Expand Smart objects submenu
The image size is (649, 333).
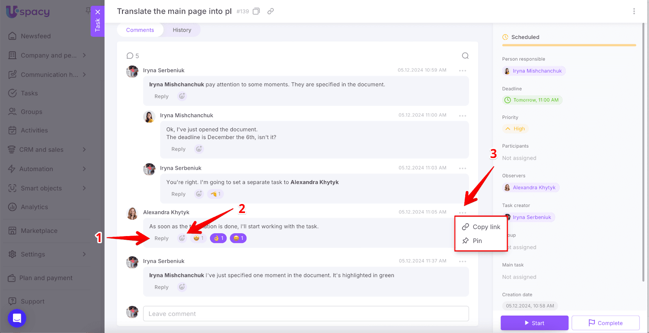pos(84,188)
